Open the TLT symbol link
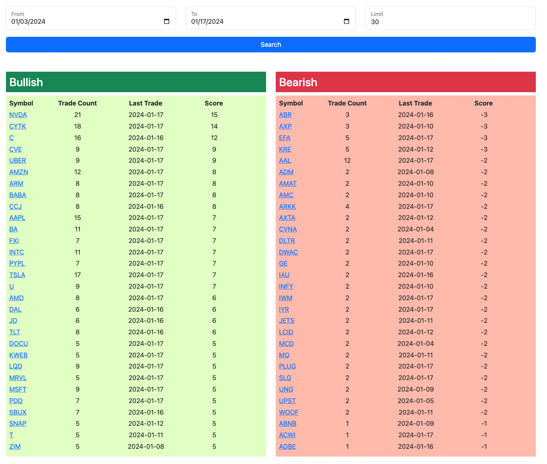The width and height of the screenshot is (547, 464). 15,332
